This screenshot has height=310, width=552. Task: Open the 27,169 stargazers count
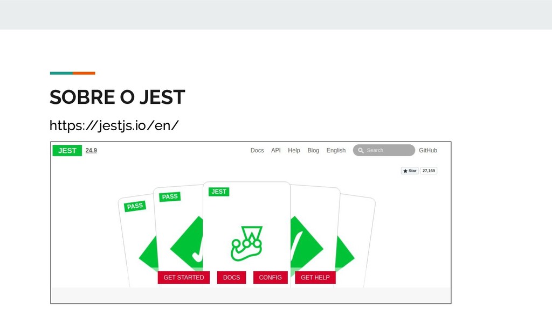click(429, 171)
